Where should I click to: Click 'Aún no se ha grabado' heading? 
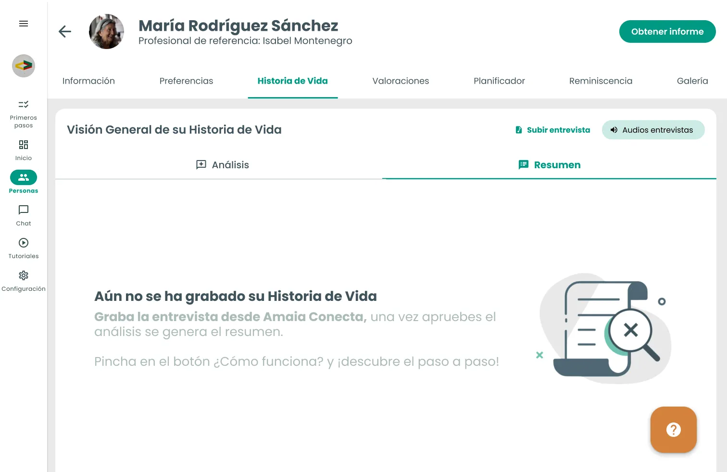[x=236, y=296]
